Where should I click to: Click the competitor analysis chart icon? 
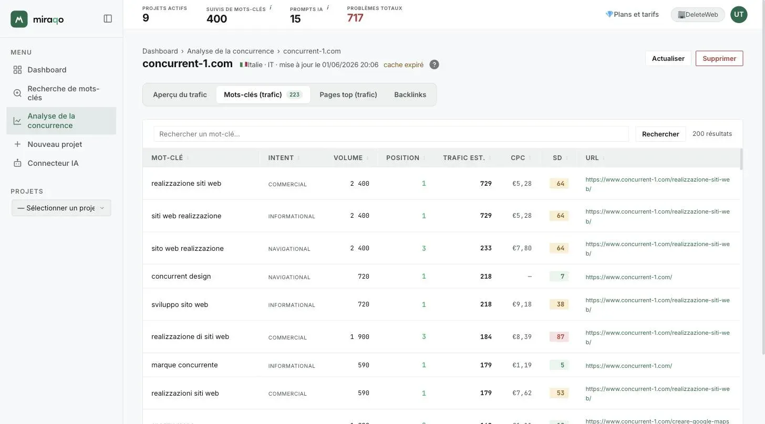coord(17,121)
